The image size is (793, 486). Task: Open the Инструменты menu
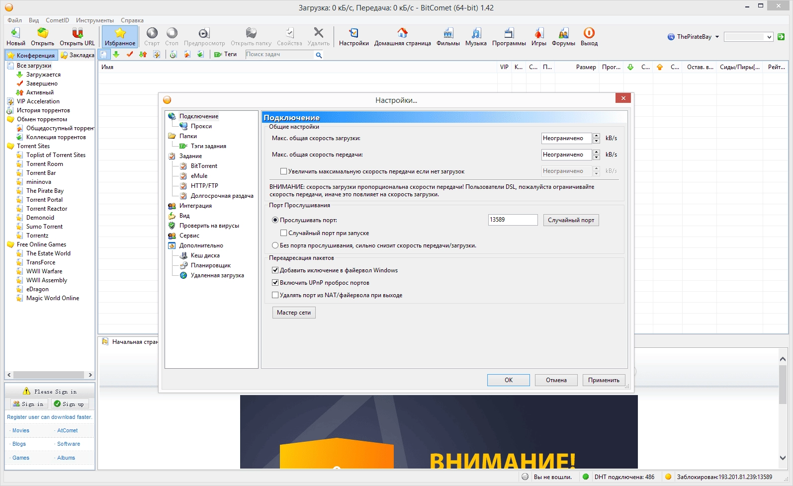[x=94, y=20]
